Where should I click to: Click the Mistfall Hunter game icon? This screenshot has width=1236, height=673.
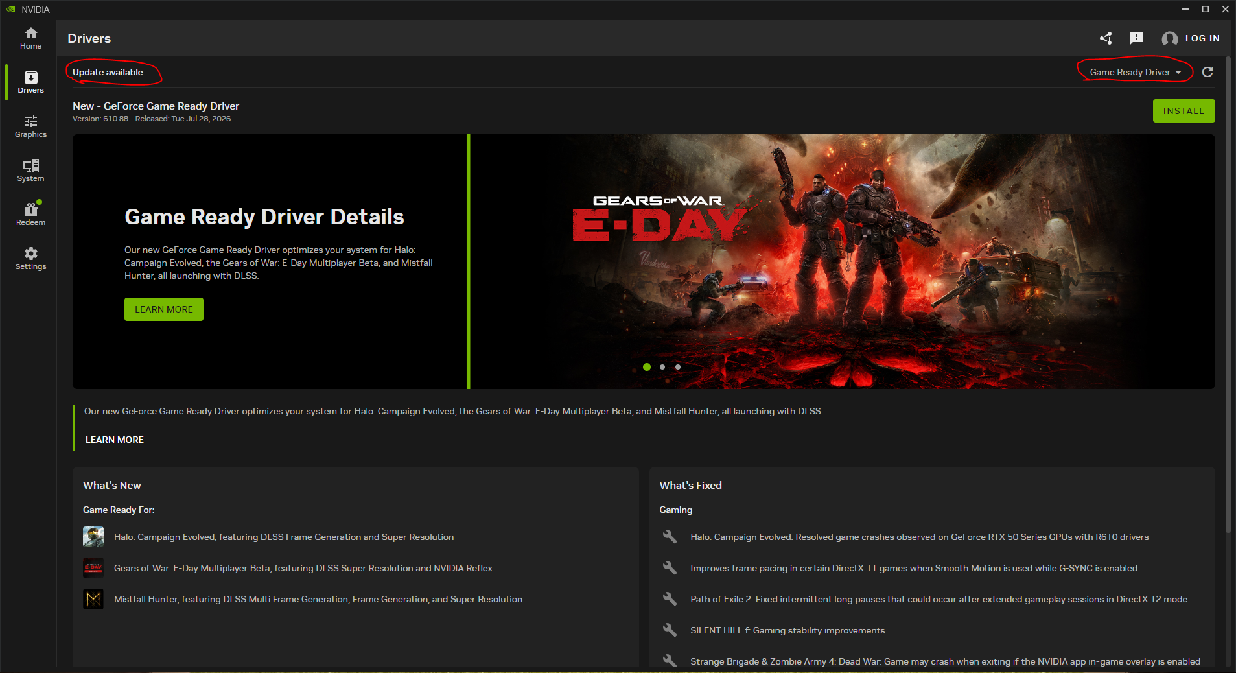[93, 599]
